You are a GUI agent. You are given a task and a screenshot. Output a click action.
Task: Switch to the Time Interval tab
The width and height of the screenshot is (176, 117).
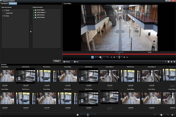coord(5,3)
